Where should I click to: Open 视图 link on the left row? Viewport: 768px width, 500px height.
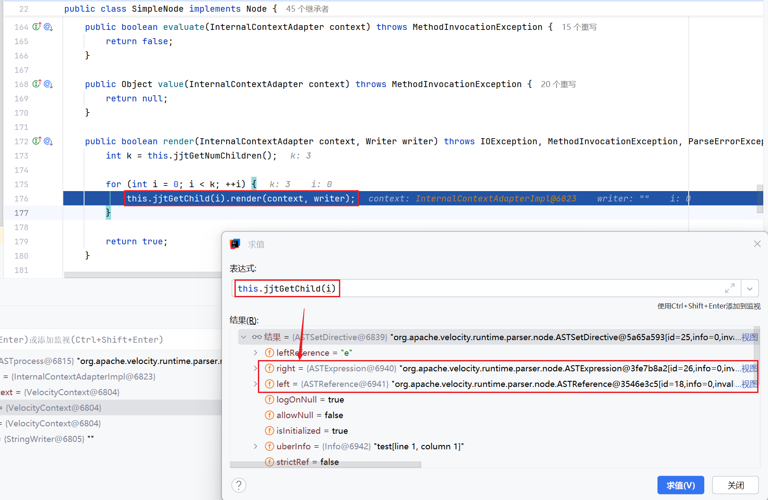pos(749,384)
